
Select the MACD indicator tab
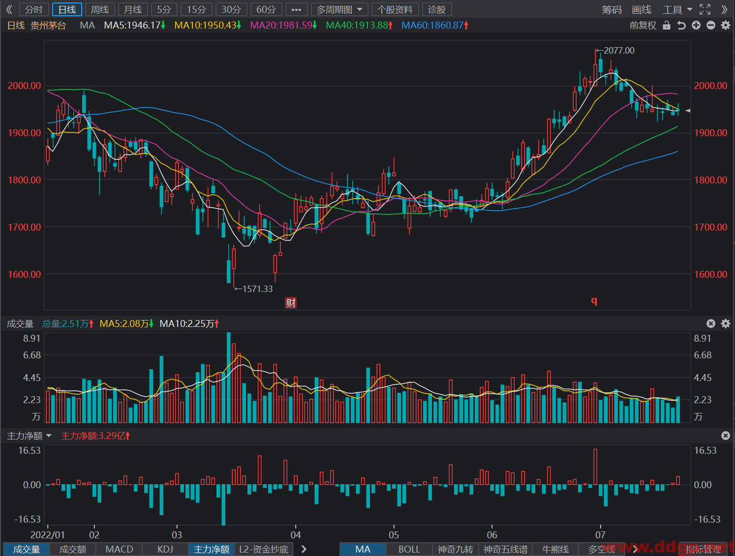coord(119,549)
